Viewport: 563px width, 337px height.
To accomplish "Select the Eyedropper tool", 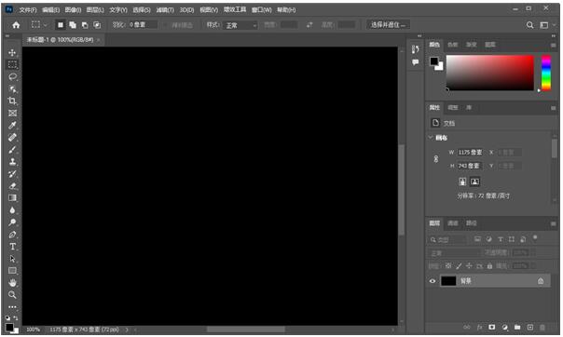I will [12, 125].
